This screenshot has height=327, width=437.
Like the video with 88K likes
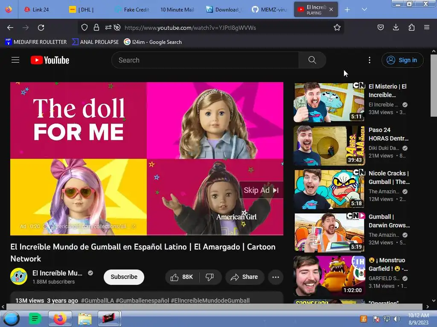pyautogui.click(x=182, y=277)
